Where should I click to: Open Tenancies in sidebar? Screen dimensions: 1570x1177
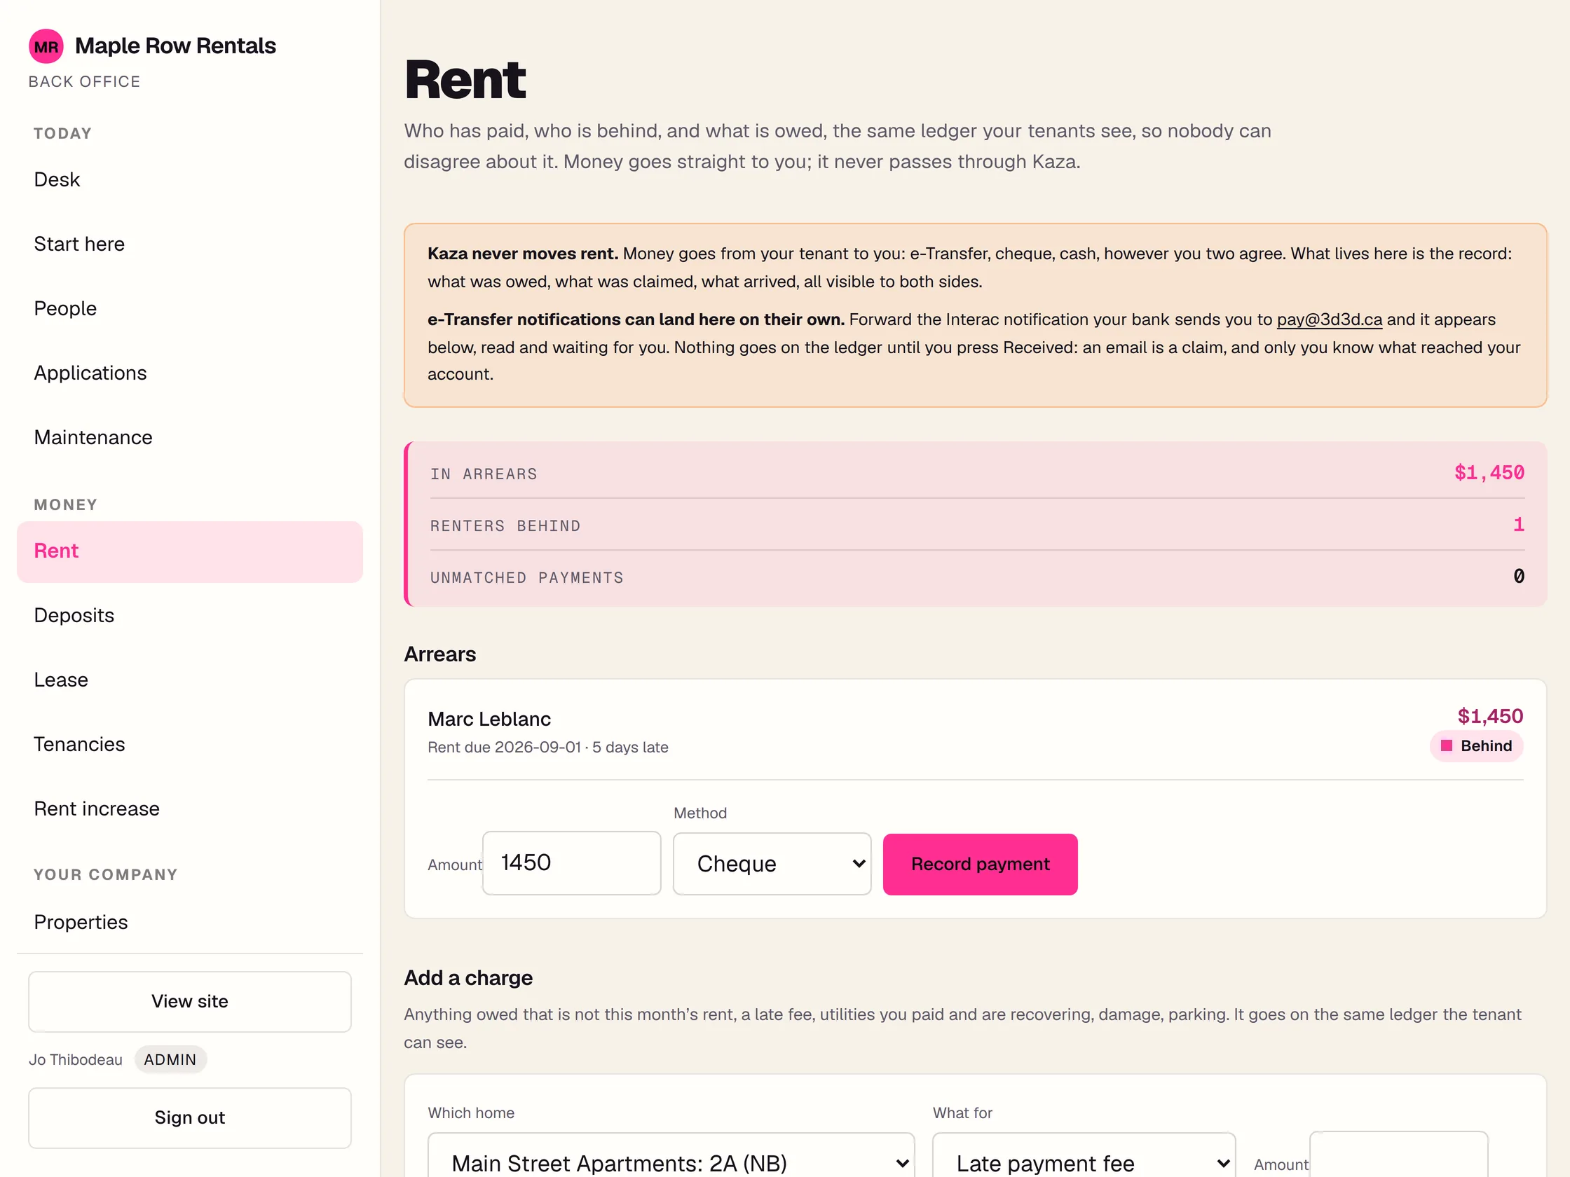[189, 745]
